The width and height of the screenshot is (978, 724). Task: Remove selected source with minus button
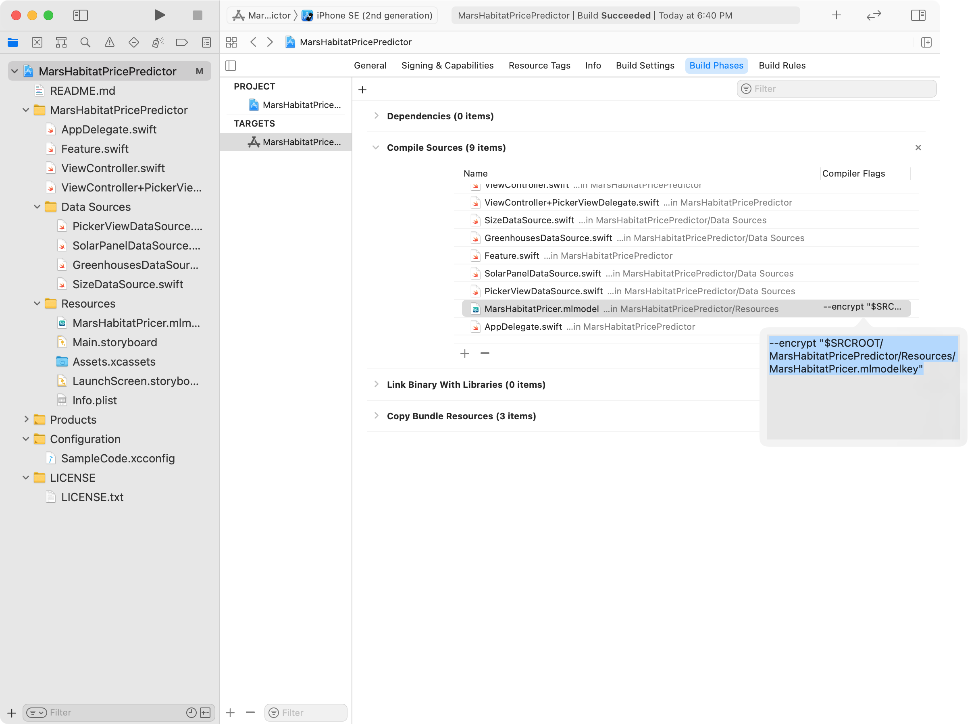click(485, 353)
